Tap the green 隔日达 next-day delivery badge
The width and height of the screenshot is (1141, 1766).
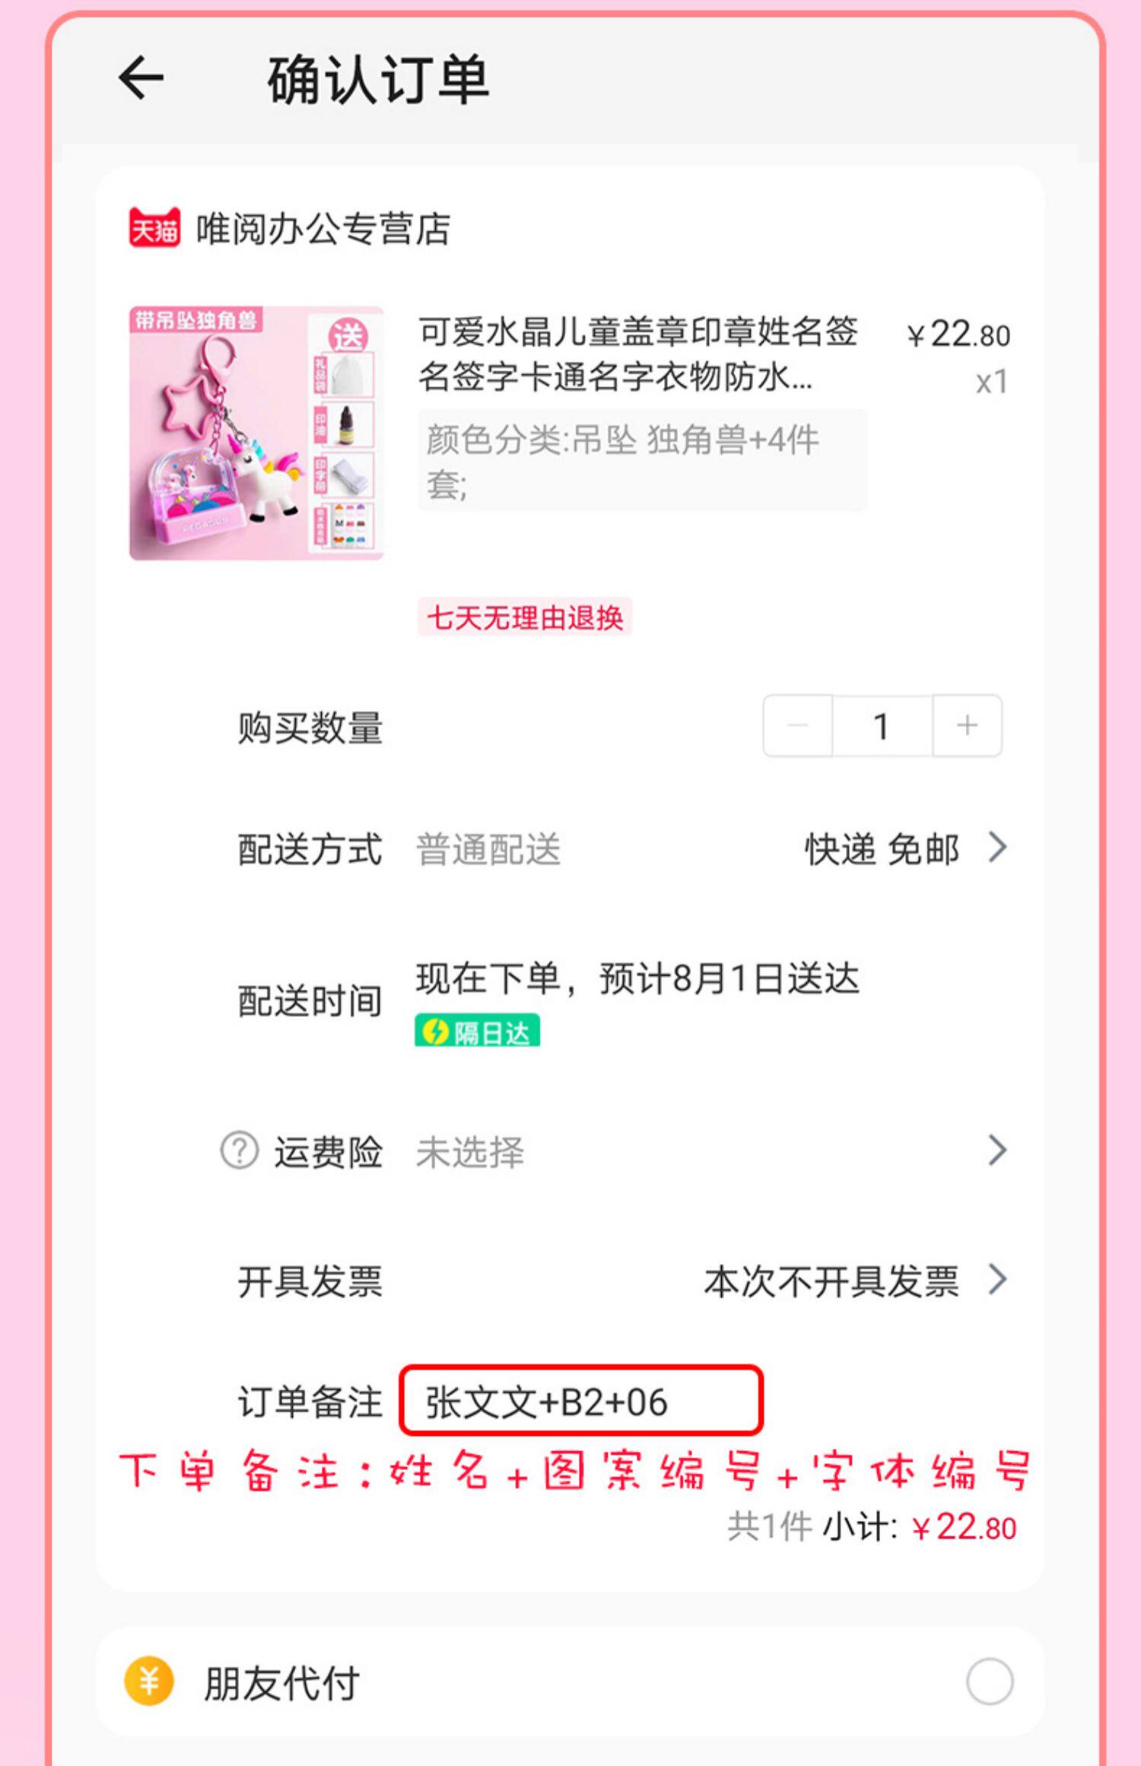pos(477,1031)
